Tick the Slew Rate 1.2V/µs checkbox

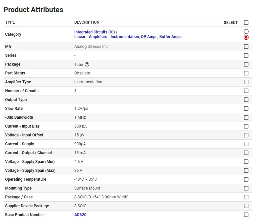click(x=246, y=109)
